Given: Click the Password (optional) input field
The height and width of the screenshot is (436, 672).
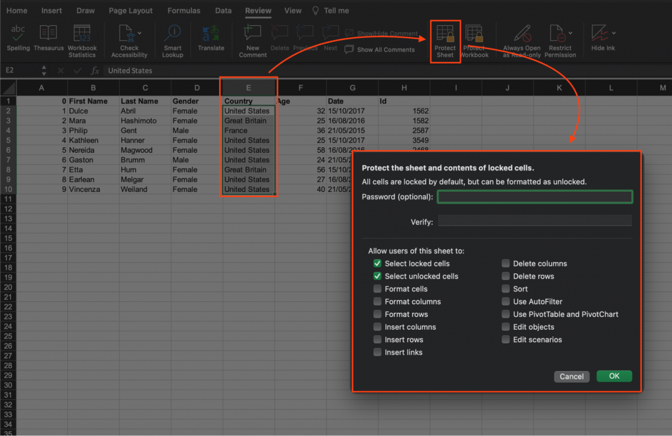Looking at the screenshot, I should [x=535, y=197].
